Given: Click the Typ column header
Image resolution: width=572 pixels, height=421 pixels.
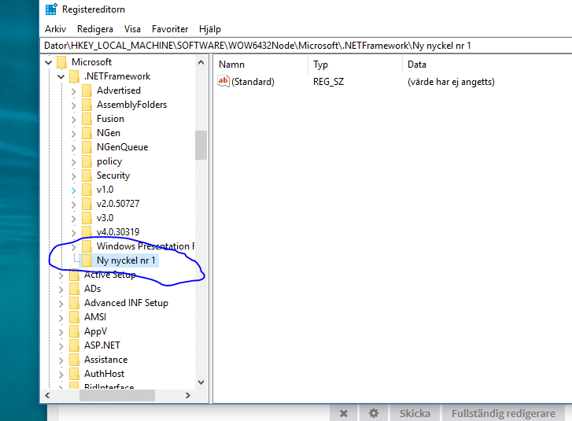Looking at the screenshot, I should click(321, 65).
